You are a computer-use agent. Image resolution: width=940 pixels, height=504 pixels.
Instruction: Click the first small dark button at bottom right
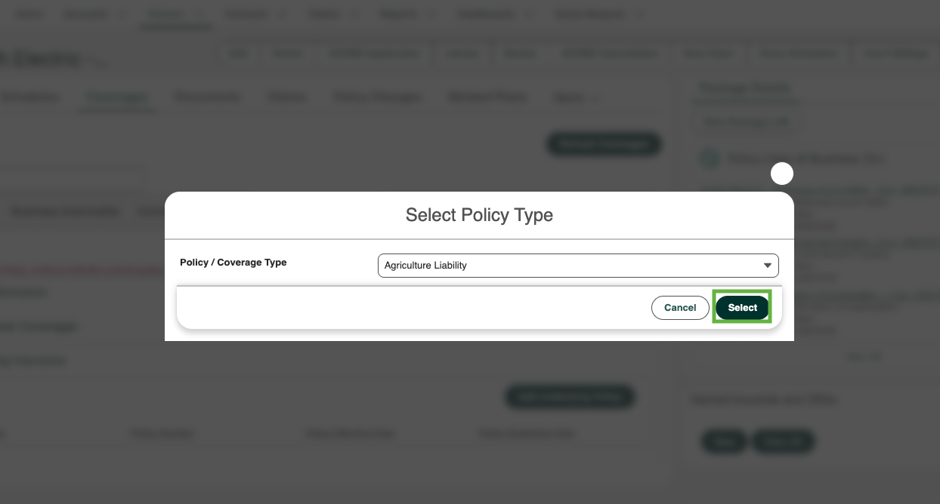click(724, 441)
